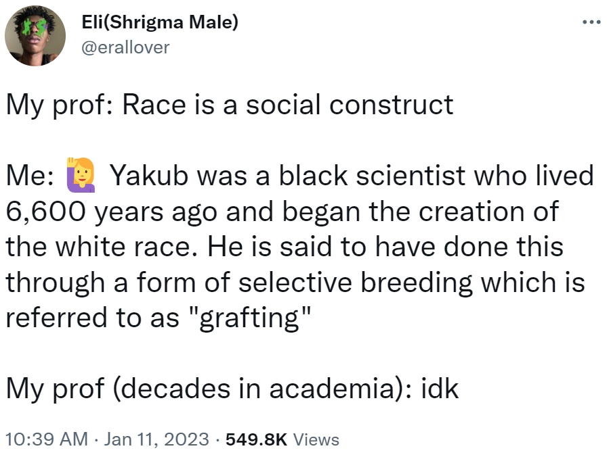The image size is (609, 457).
Task: Click the 'Me:' label before emoji
Action: coord(30,176)
